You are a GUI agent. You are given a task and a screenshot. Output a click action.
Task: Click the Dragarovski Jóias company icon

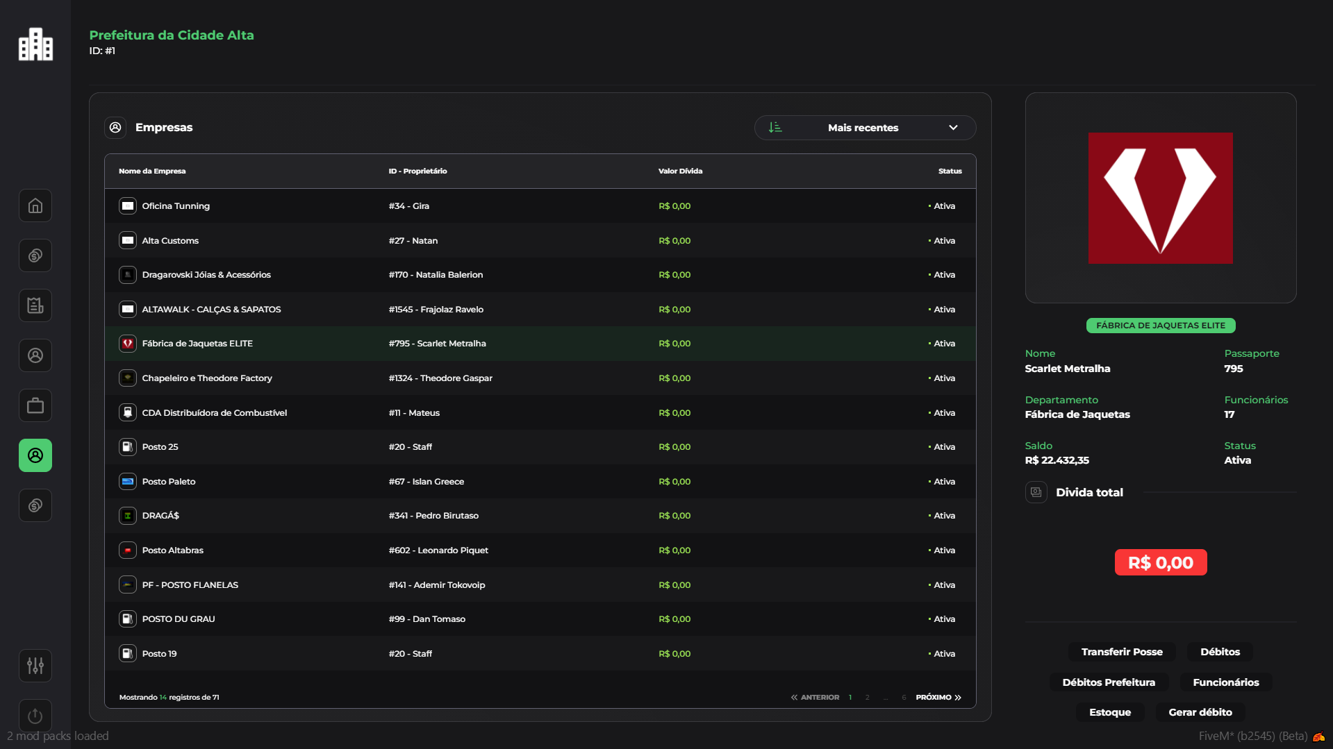point(128,275)
